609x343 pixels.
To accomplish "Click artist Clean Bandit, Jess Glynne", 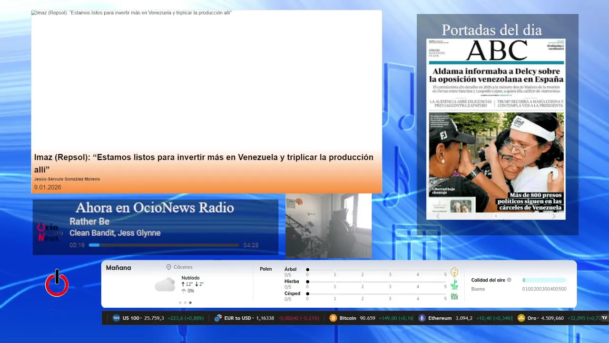I will (x=115, y=233).
